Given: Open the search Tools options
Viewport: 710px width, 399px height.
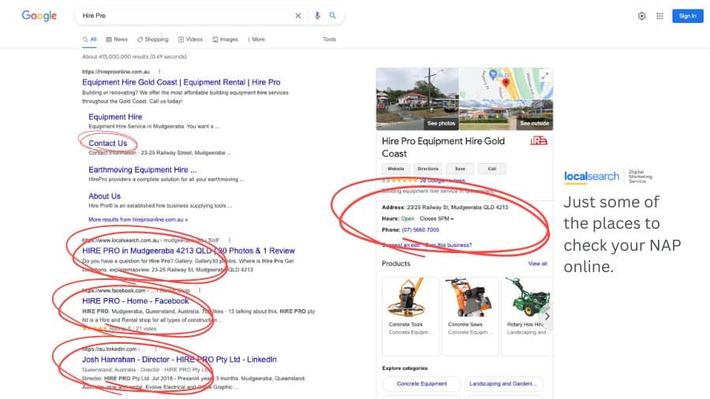Looking at the screenshot, I should click(x=329, y=39).
